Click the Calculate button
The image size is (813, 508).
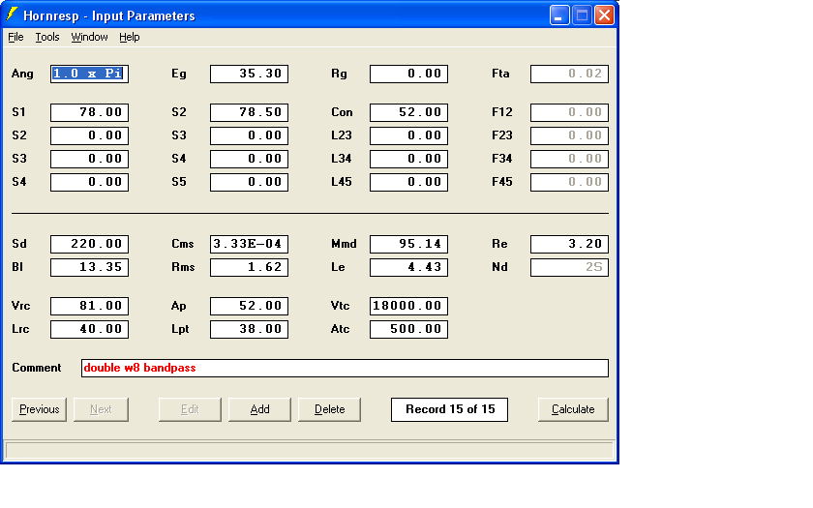(x=573, y=409)
